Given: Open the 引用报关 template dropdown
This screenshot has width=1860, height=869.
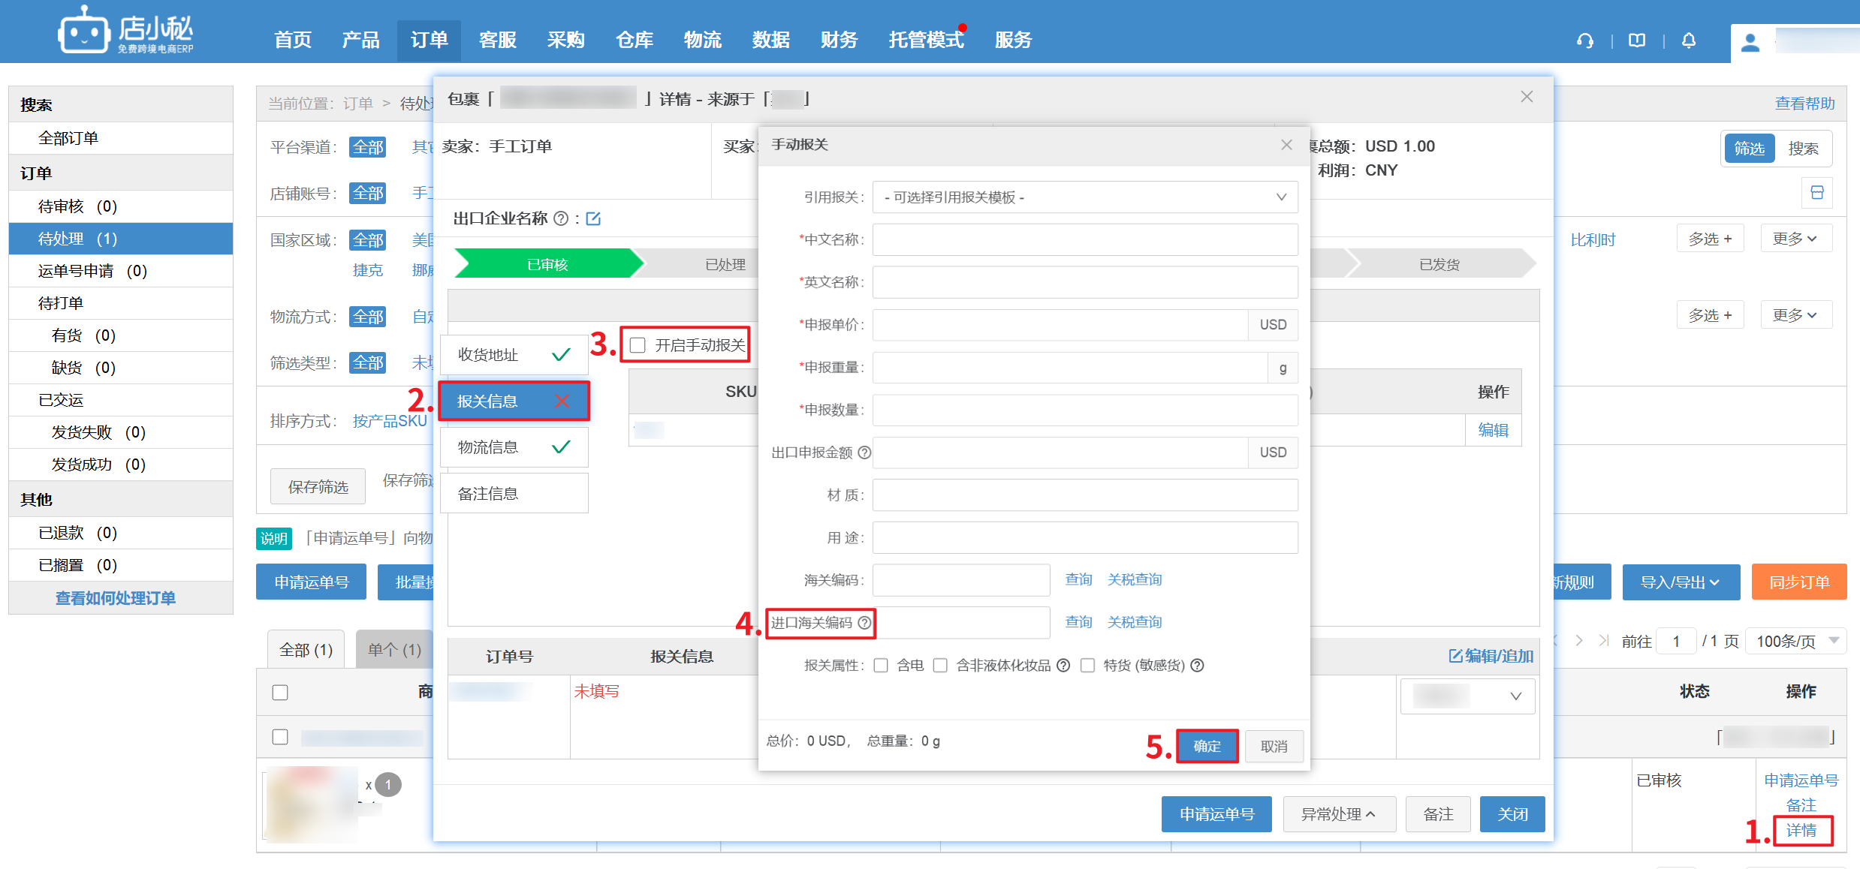Looking at the screenshot, I should click(1084, 197).
